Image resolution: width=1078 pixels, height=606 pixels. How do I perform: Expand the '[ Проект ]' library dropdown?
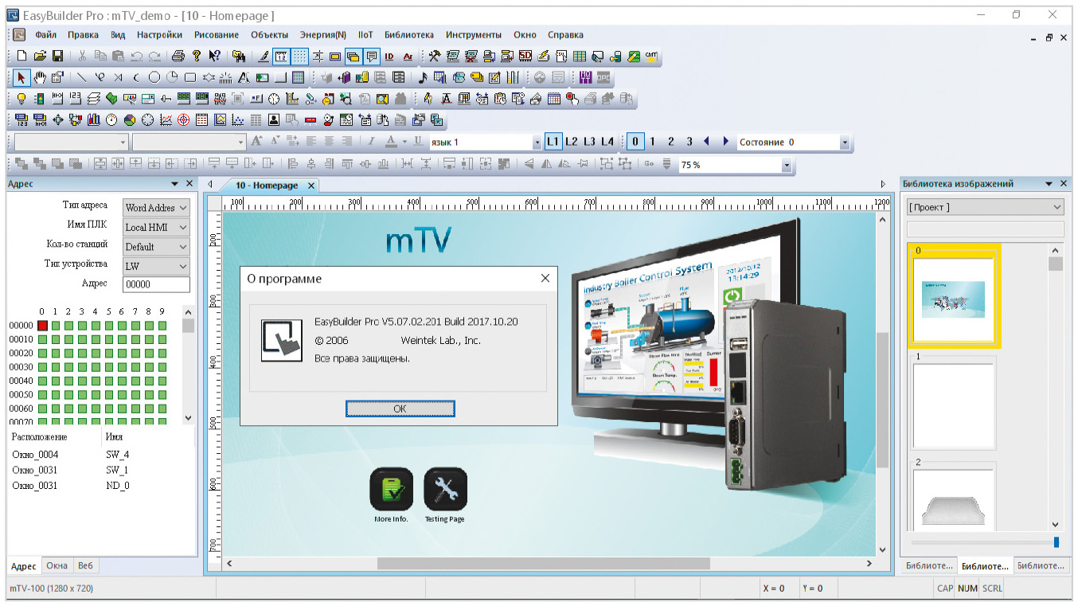click(x=986, y=207)
